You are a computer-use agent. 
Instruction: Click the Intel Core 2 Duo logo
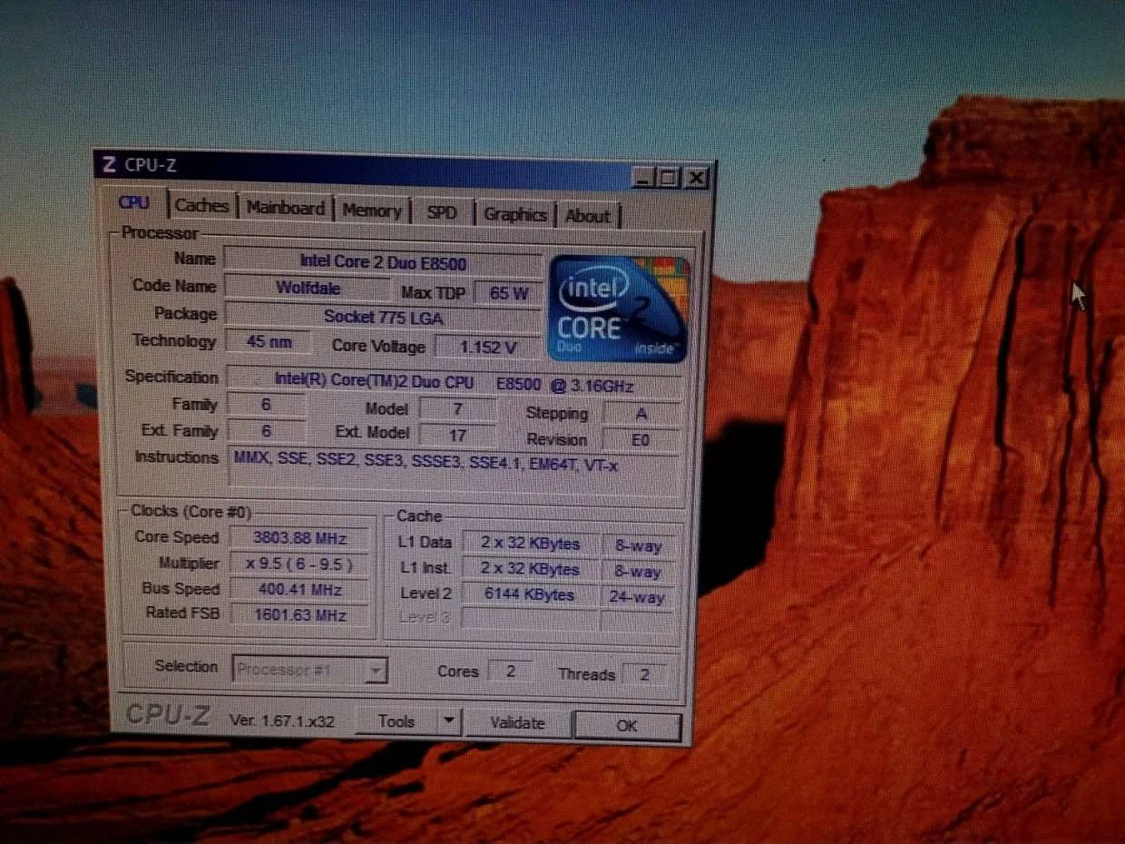(620, 309)
